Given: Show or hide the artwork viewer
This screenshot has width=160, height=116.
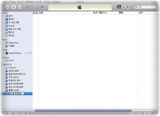Looking at the screenshot, I should coord(26,113).
